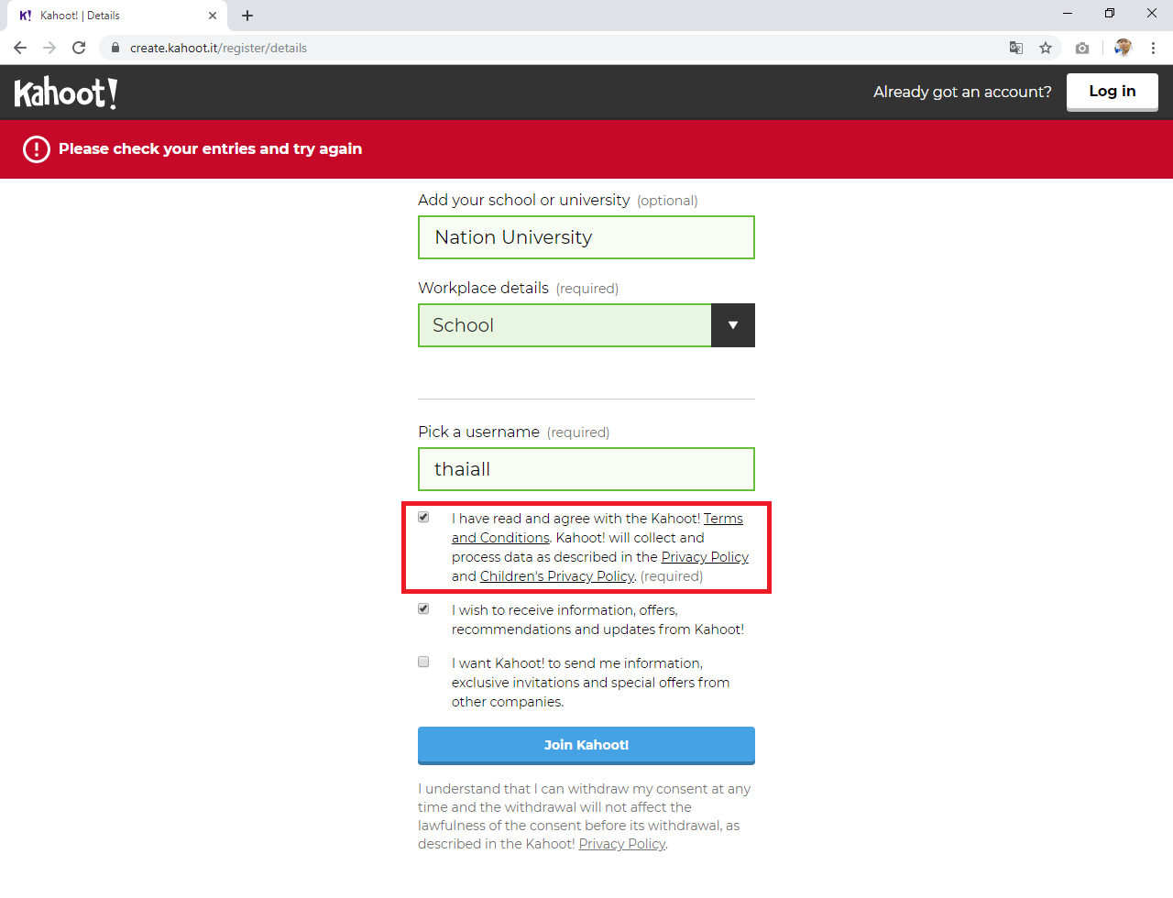The height and width of the screenshot is (898, 1173).
Task: Close the Kahoot! Details tab
Action: 213,16
